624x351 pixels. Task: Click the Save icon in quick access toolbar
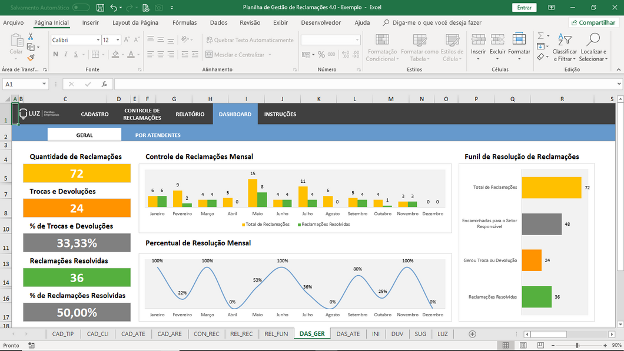pos(100,8)
